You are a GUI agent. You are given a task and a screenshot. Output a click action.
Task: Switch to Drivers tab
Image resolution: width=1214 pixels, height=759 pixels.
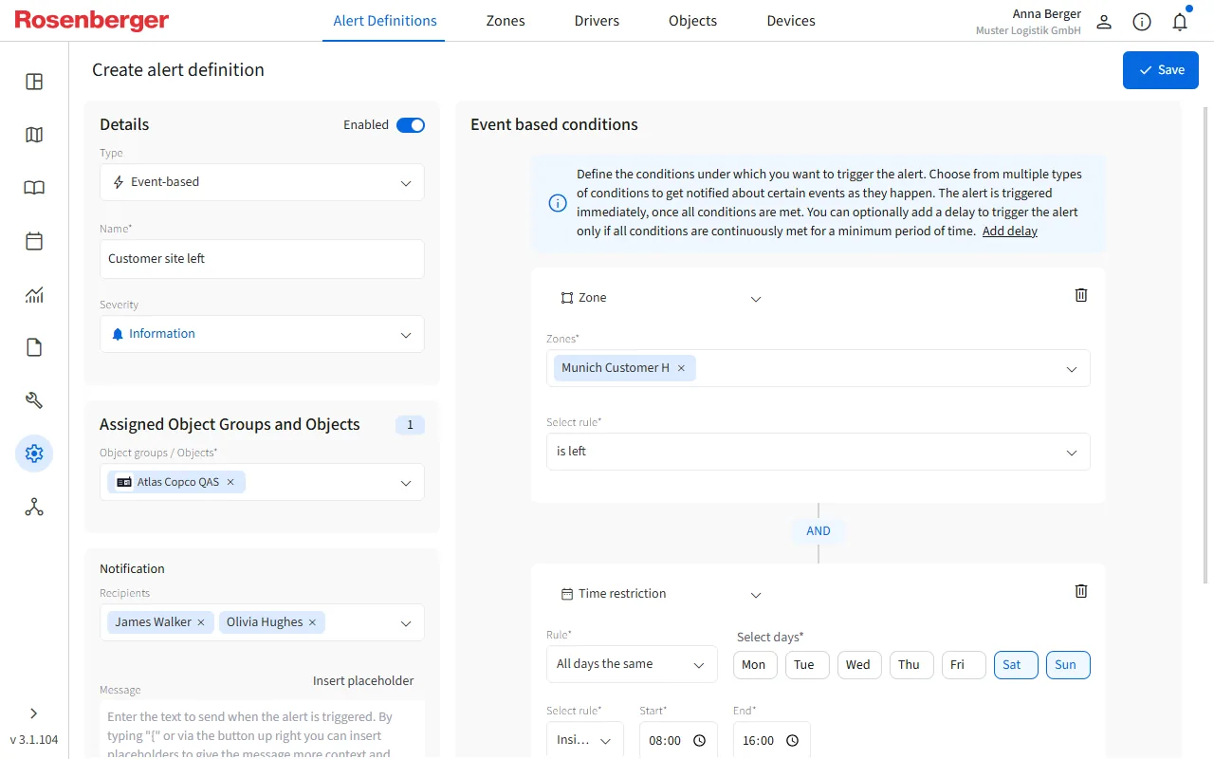597,21
